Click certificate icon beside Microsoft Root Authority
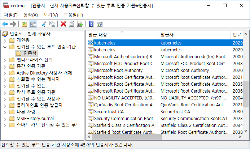The width and height of the screenshot is (250, 149). click(x=91, y=71)
